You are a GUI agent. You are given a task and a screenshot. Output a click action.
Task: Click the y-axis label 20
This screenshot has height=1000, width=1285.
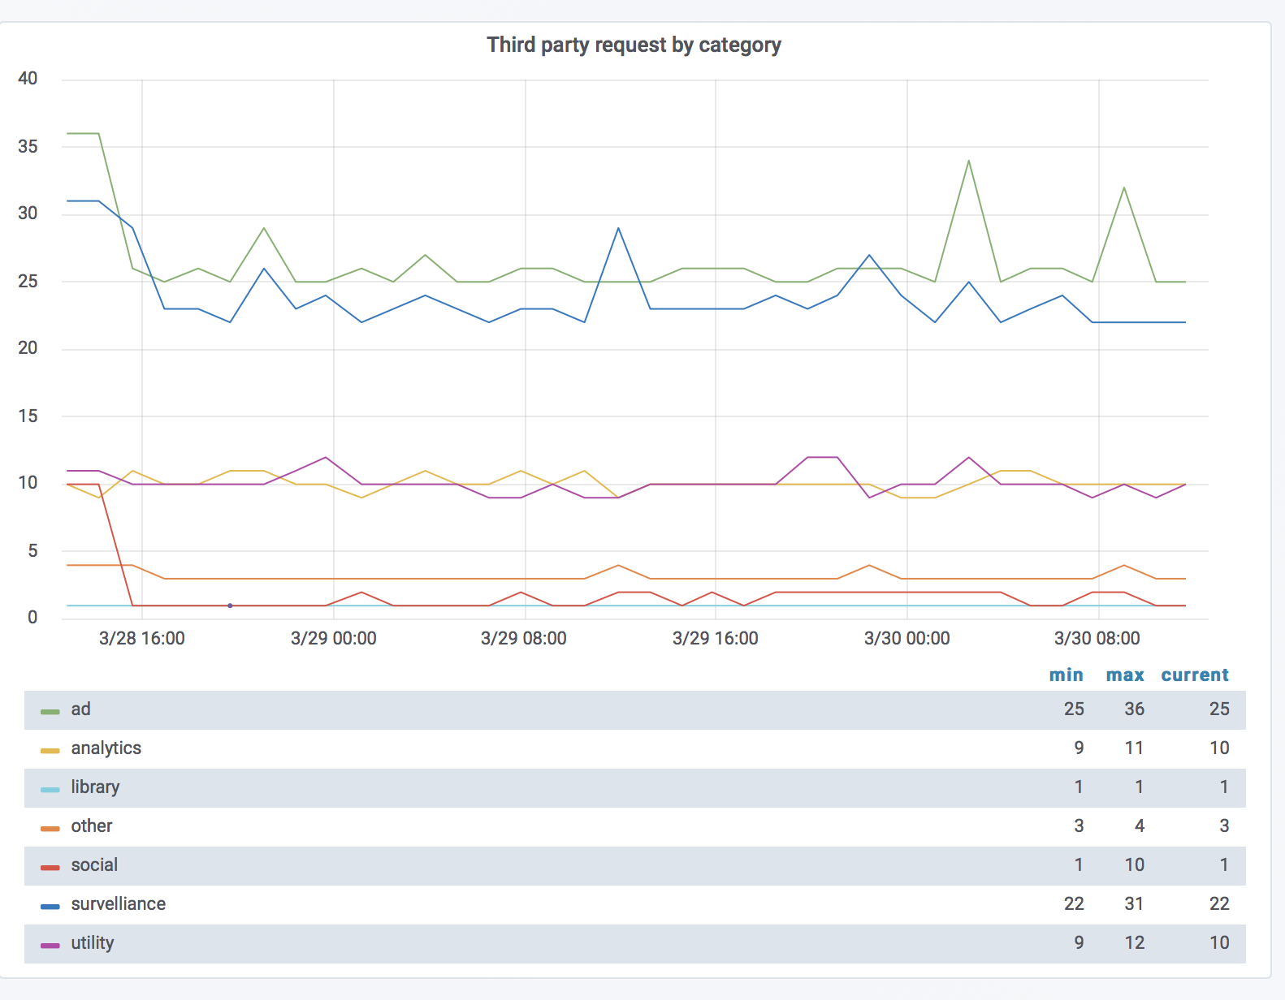pyautogui.click(x=28, y=348)
